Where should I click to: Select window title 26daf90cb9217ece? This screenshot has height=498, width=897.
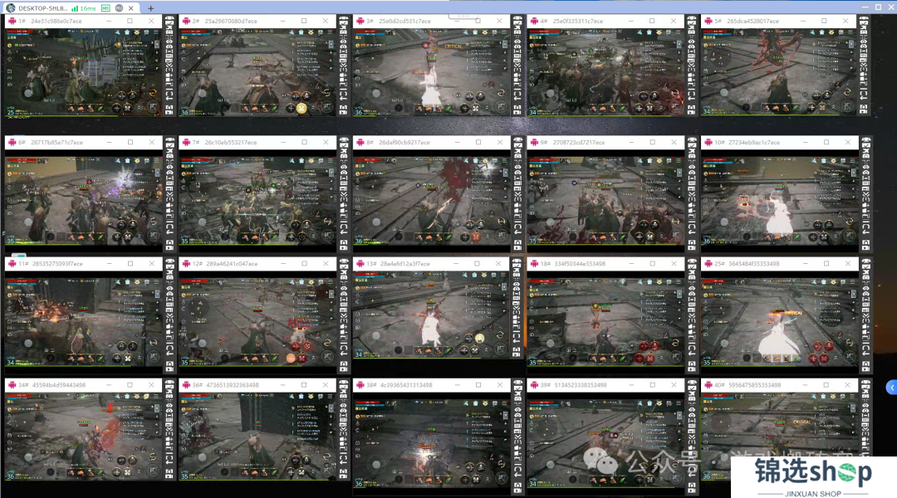coord(404,143)
